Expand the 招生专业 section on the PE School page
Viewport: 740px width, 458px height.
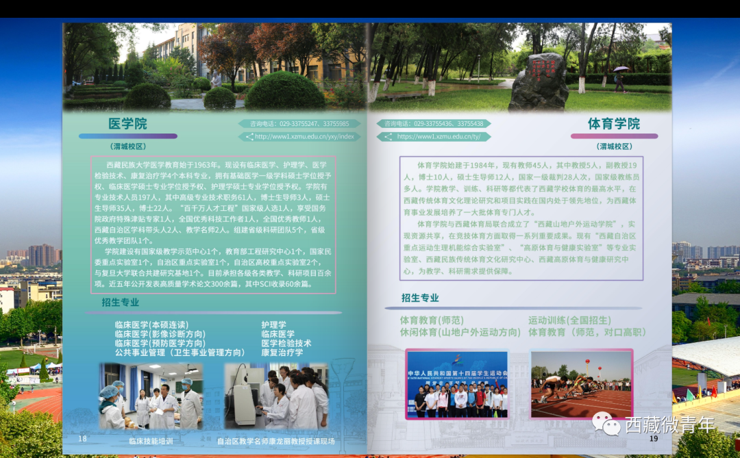(420, 298)
